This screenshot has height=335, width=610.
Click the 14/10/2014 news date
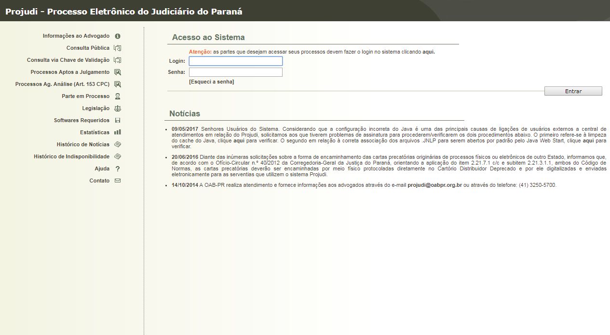coord(185,185)
